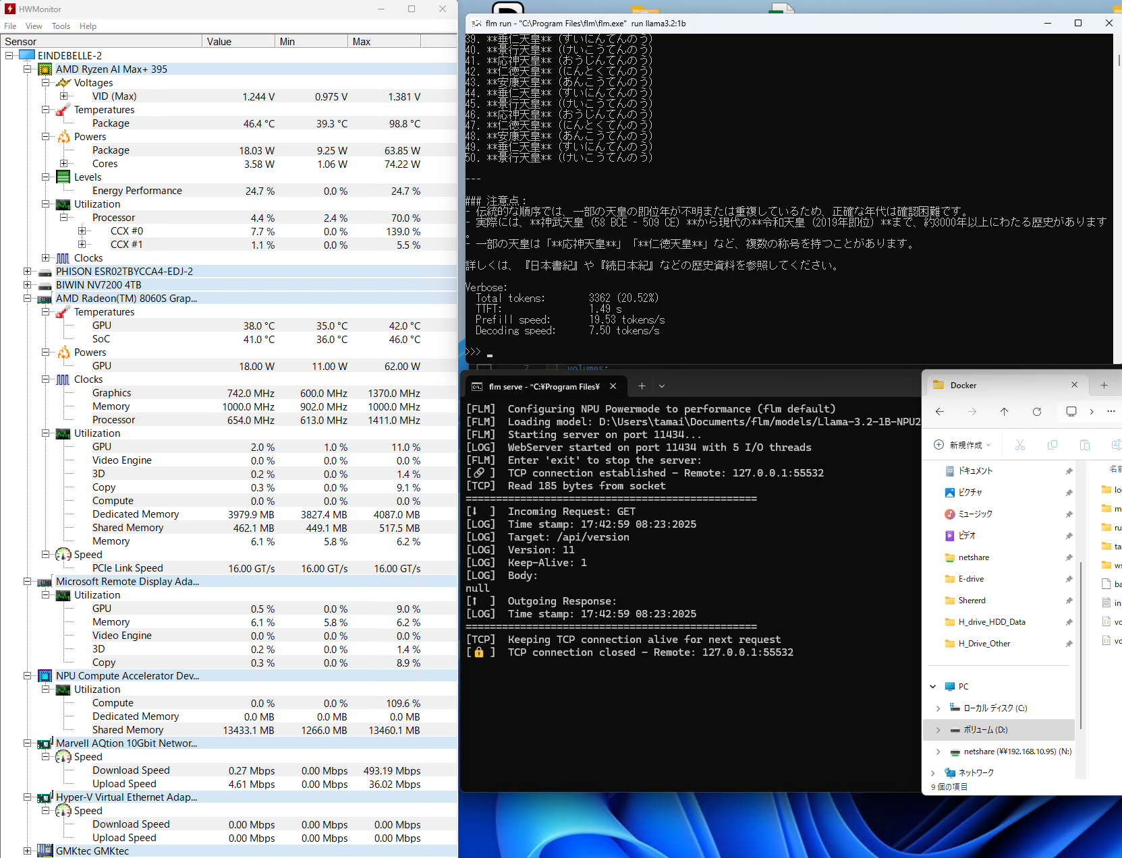Click the BIWIN NV7200 4TB drive icon

click(45, 285)
